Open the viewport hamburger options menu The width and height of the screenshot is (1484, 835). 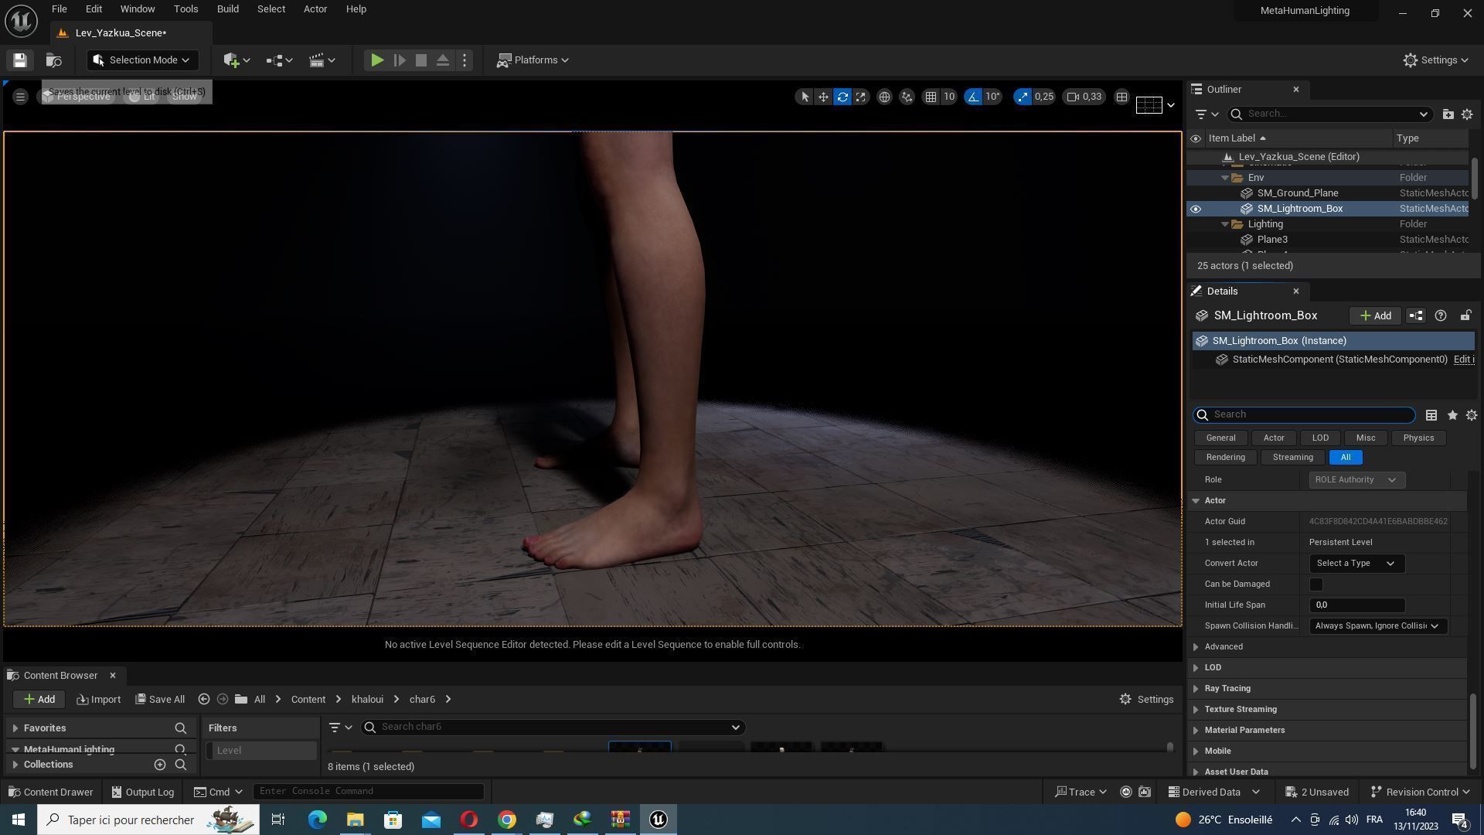[21, 97]
